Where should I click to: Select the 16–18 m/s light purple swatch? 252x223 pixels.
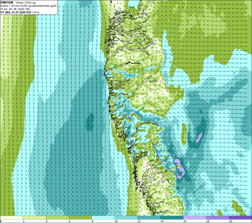tap(195, 217)
